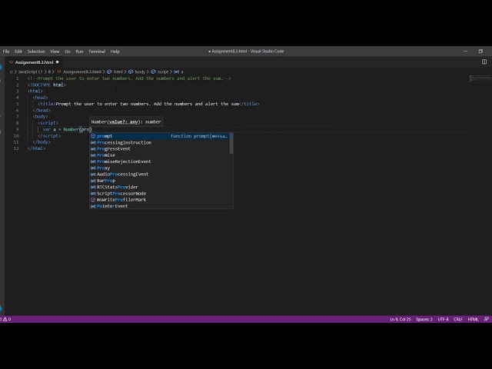Open the Terminal menu
This screenshot has width=492, height=369.
click(97, 52)
